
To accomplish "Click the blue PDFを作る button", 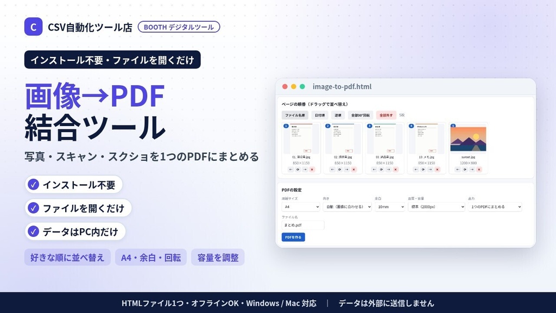I will pos(293,237).
